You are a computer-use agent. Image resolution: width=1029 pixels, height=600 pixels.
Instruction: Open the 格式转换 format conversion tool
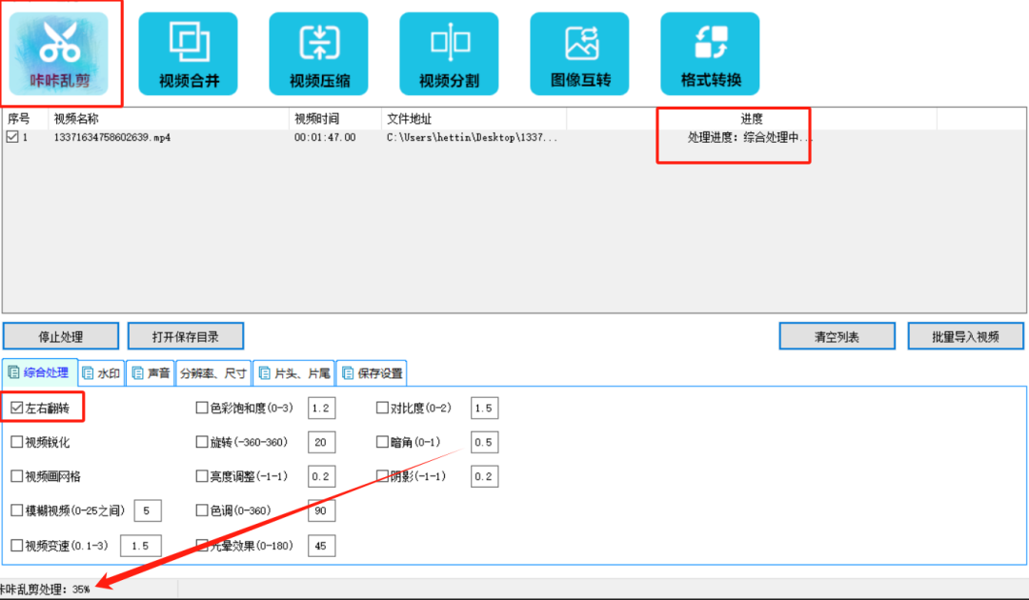click(x=709, y=52)
